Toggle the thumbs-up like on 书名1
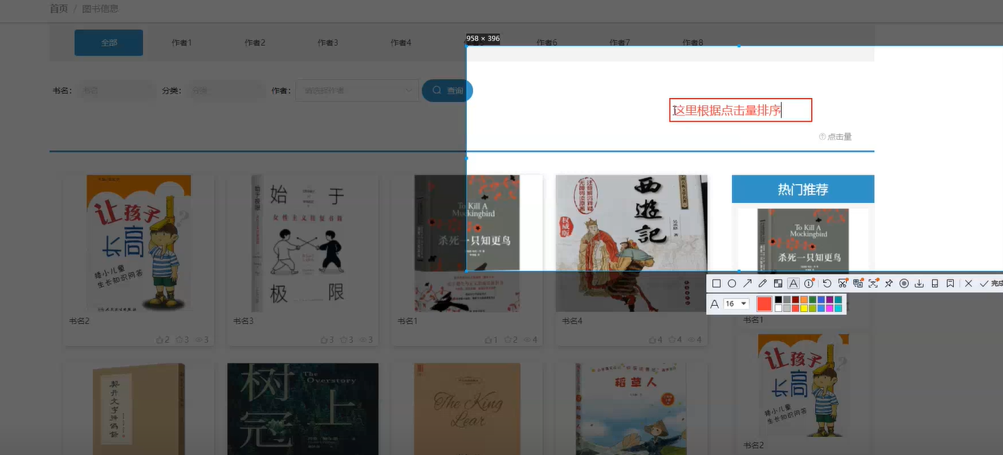The width and height of the screenshot is (1003, 455). (x=487, y=340)
